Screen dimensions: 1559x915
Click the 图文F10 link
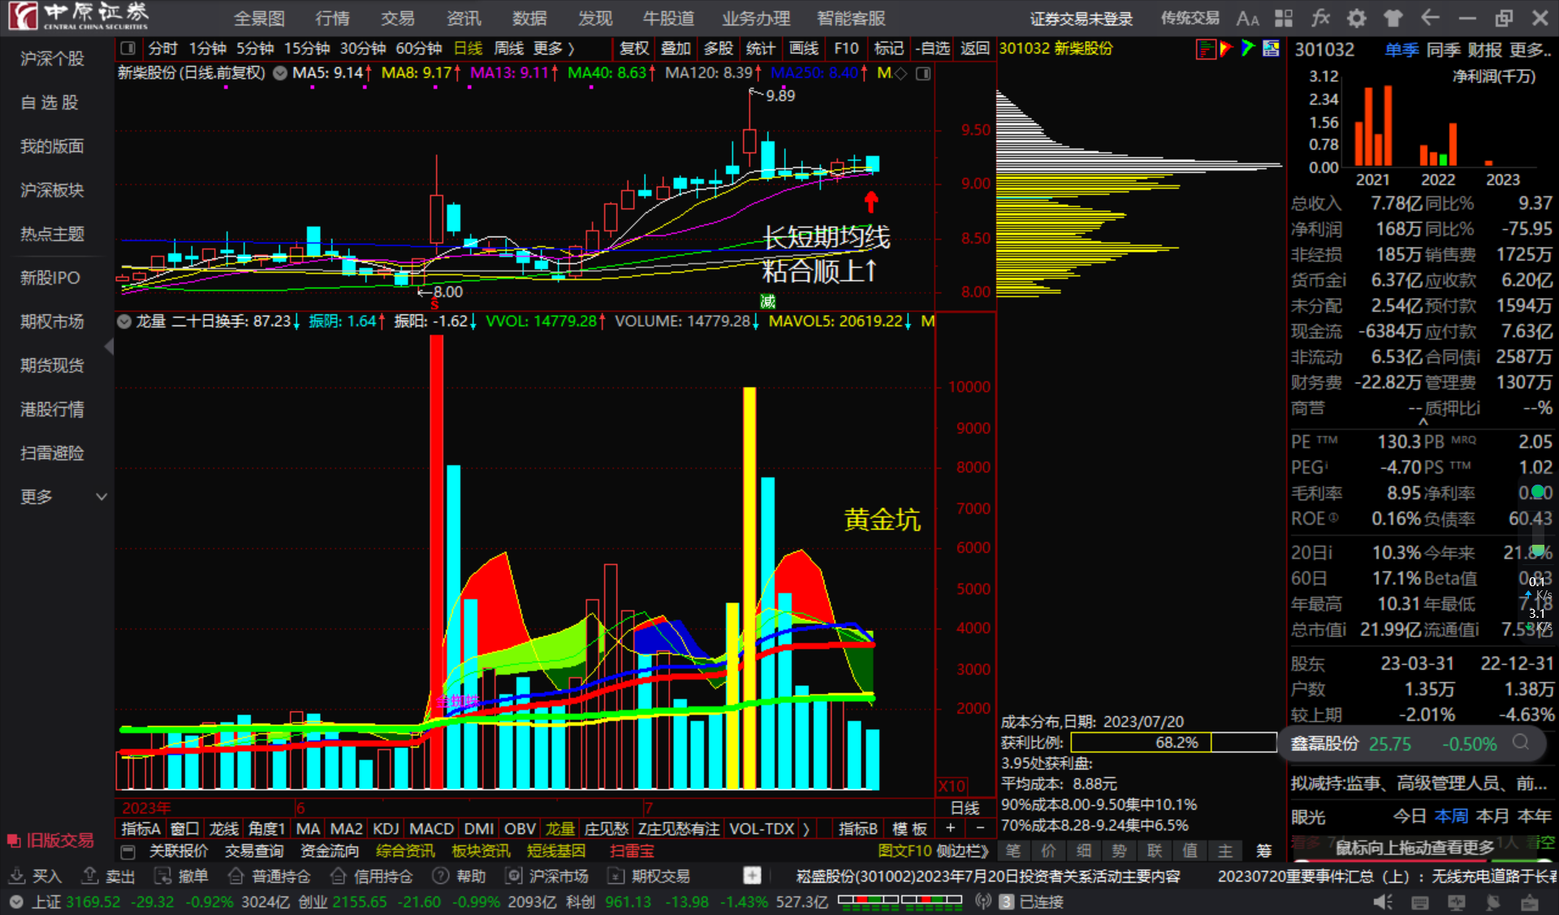tap(904, 851)
